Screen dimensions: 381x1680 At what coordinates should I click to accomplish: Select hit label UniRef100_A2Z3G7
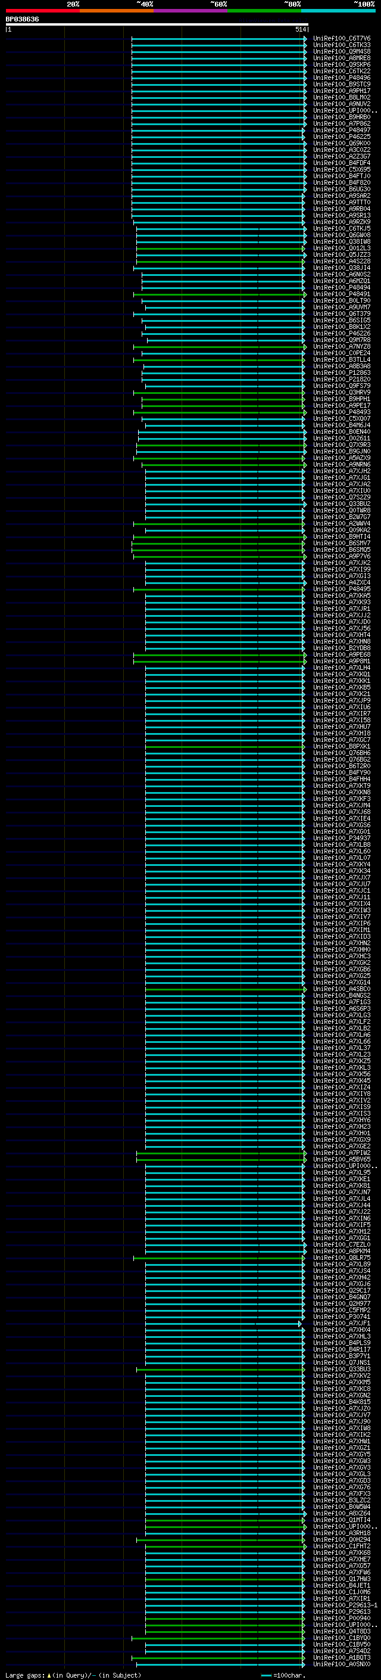(x=342, y=157)
